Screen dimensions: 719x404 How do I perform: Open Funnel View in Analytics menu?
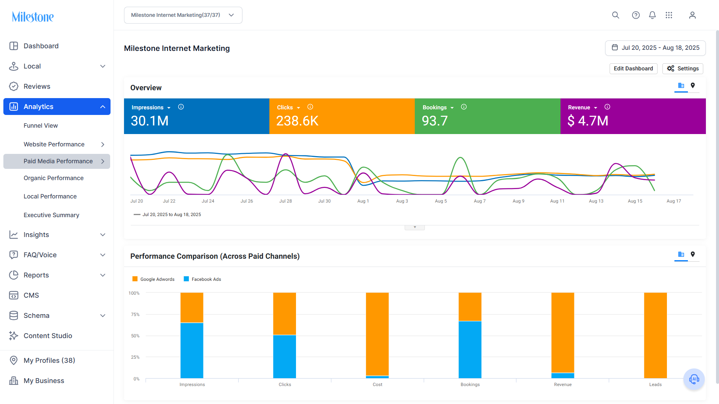pos(40,125)
